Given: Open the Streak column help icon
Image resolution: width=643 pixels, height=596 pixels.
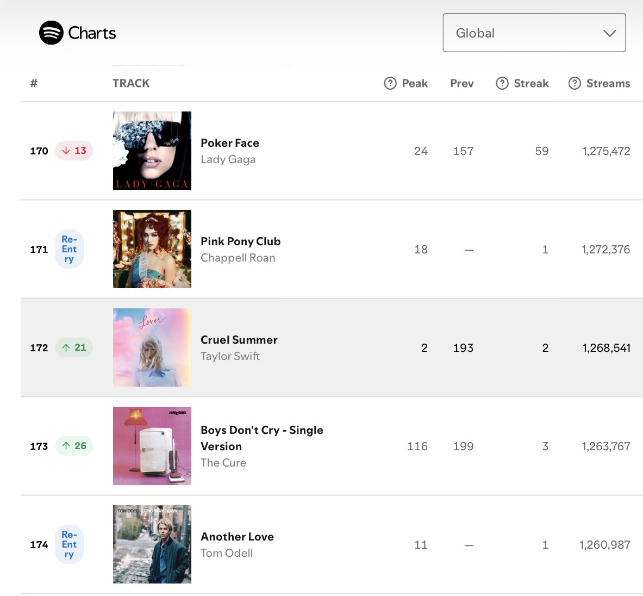Looking at the screenshot, I should (502, 83).
